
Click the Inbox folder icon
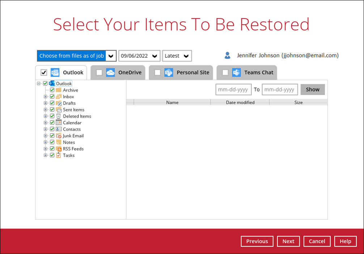tap(58, 97)
